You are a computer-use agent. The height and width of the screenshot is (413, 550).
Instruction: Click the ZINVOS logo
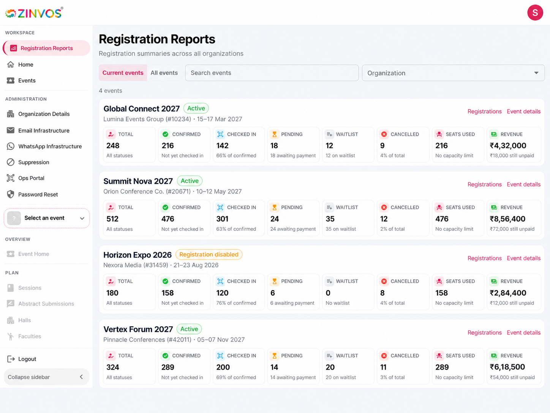click(34, 13)
